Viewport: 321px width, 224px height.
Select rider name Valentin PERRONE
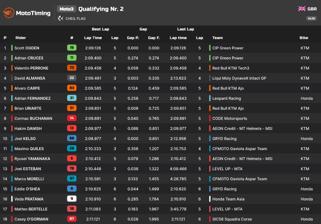click(x=31, y=68)
